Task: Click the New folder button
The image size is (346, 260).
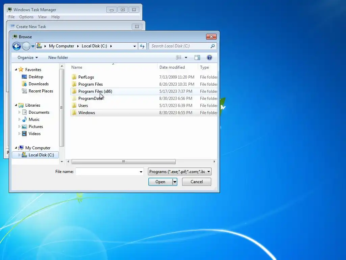Action: pyautogui.click(x=58, y=58)
